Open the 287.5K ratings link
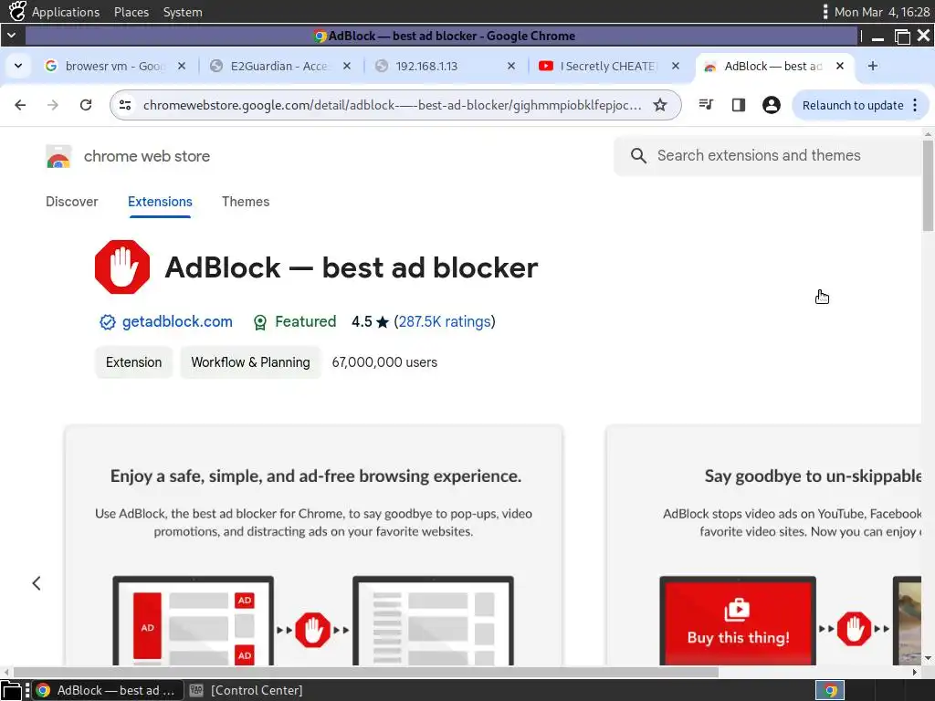The height and width of the screenshot is (701, 935). [445, 322]
